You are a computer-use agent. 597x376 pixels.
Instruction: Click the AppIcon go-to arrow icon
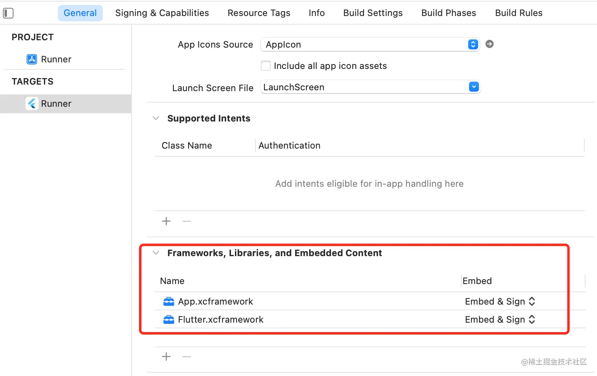(489, 44)
